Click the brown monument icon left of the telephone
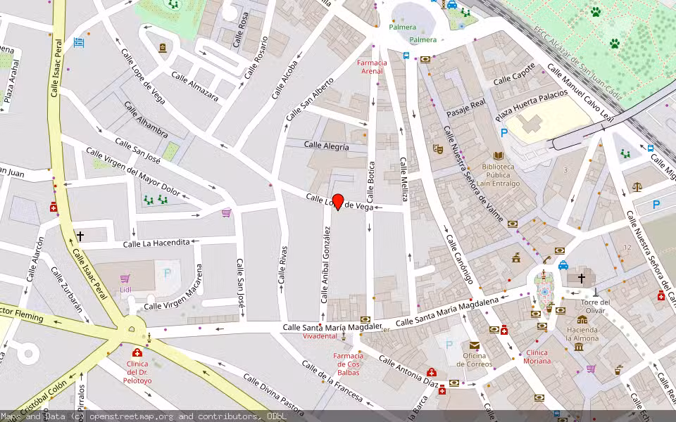 [515, 257]
